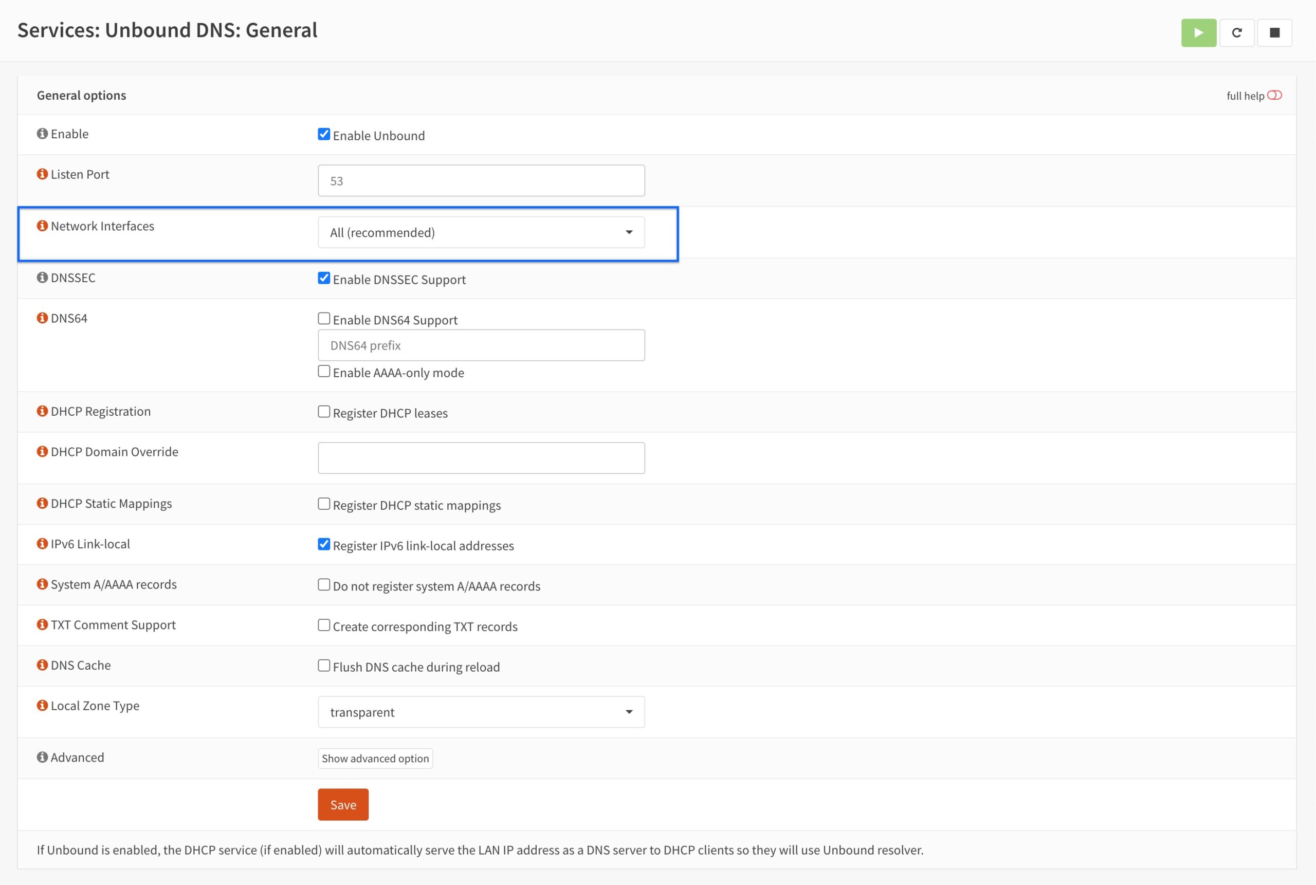This screenshot has width=1316, height=885.
Task: Check Create corresponding TXT records
Action: click(324, 625)
